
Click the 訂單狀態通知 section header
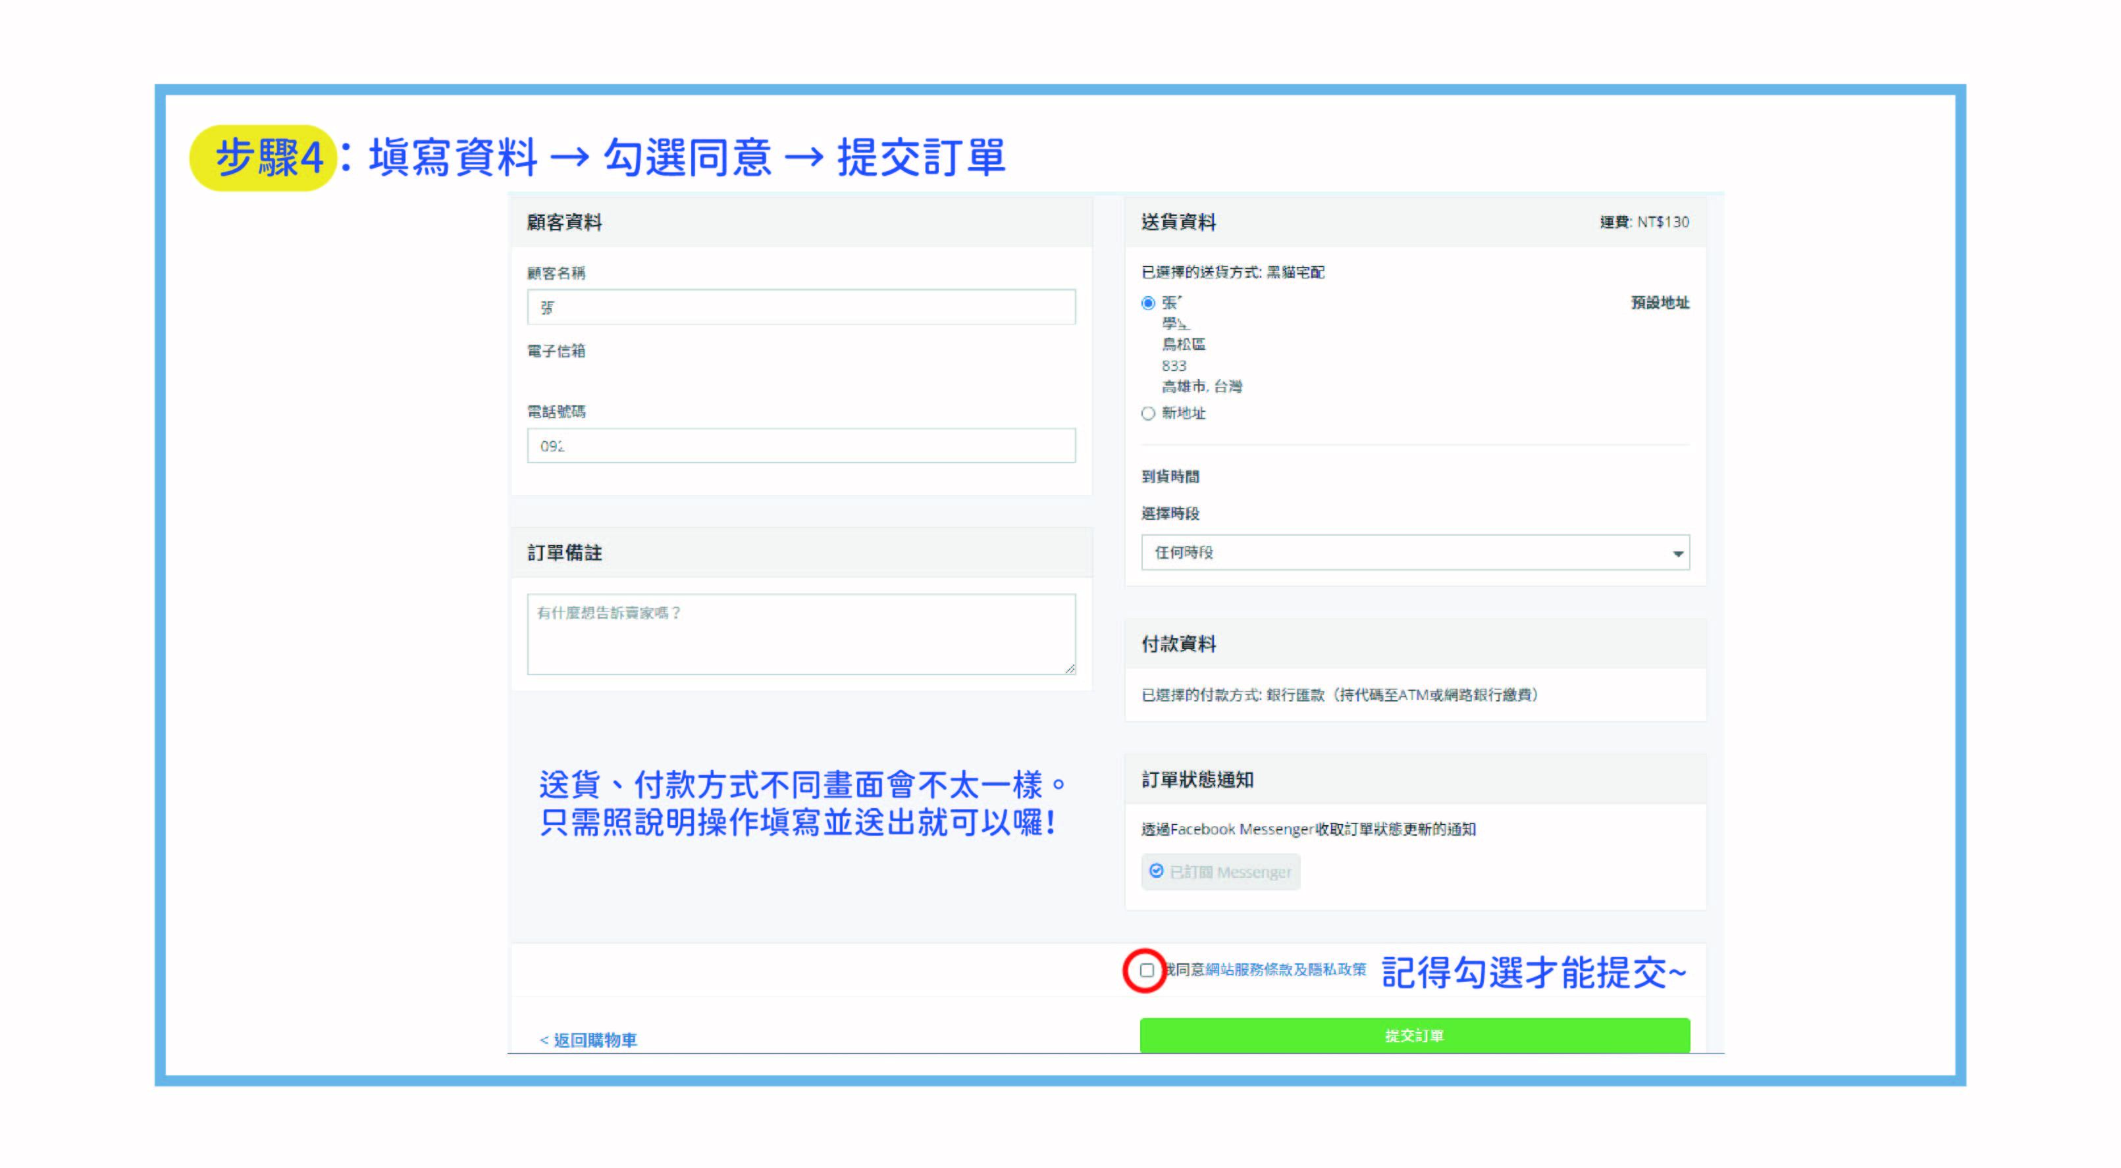(x=1197, y=780)
